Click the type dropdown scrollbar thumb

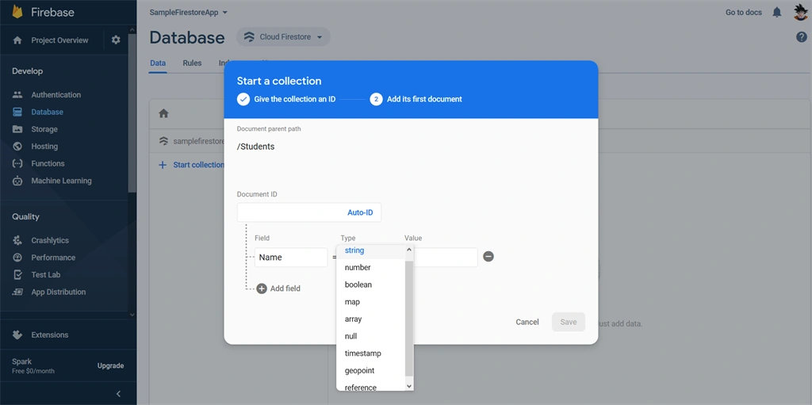click(409, 318)
